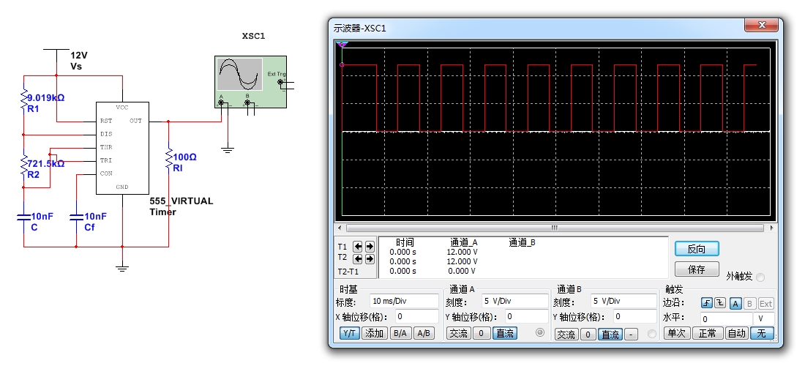Click the channel B radio indicator
The width and height of the screenshot is (805, 366).
point(652,334)
